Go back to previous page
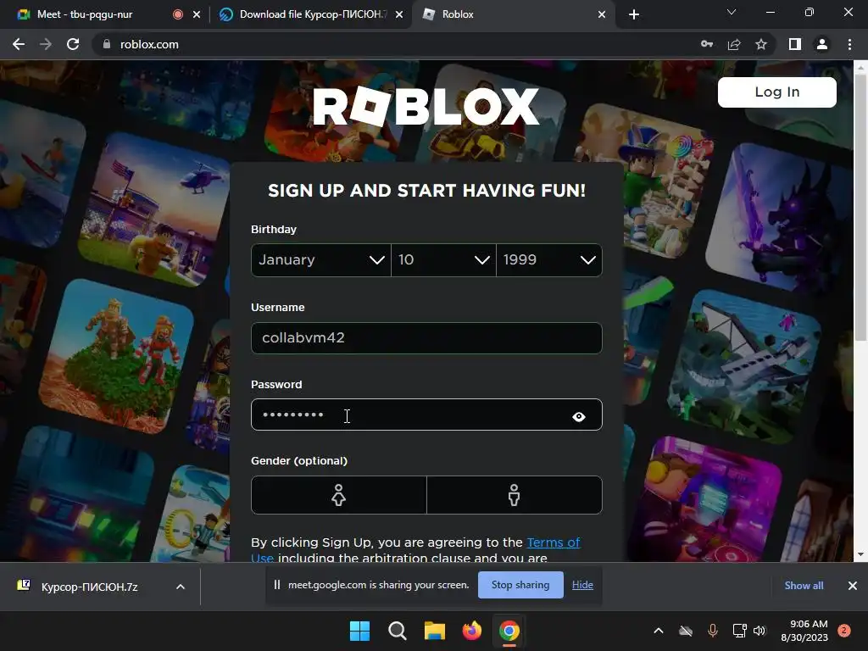868x651 pixels. click(19, 44)
